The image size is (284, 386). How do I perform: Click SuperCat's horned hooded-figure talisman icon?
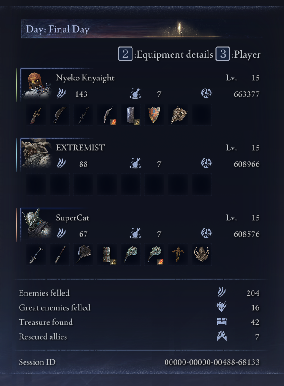coord(202,255)
